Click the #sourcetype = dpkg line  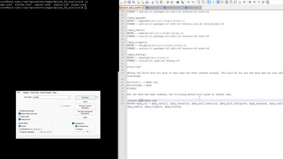(x=139, y=85)
